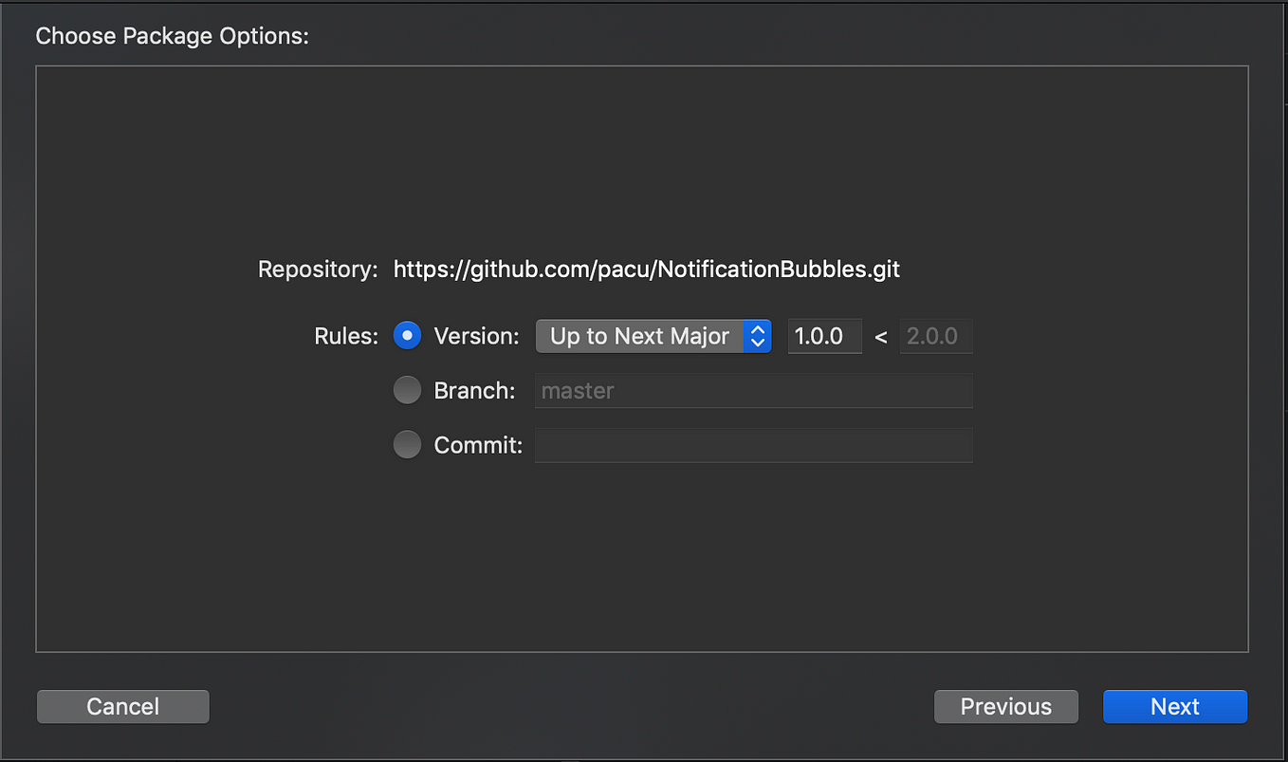The image size is (1288, 762).
Task: Select the Branch rule radio button
Action: (407, 390)
